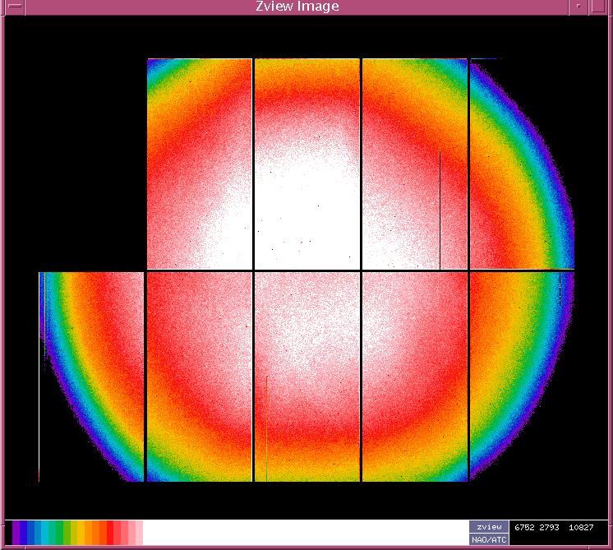Screen dimensions: 613x550
Task: Click the zview label button
Action: 489,526
